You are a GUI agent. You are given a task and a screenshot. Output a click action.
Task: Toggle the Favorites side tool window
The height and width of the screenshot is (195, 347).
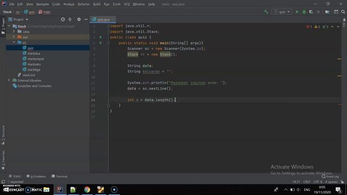click(3, 160)
